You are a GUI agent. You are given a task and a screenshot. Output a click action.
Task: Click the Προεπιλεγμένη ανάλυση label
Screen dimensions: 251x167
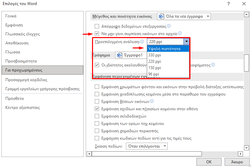point(117,42)
